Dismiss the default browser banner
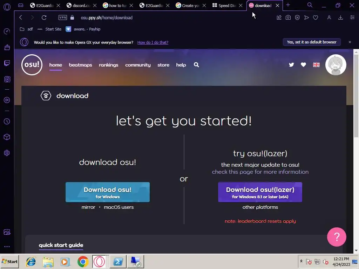 (x=350, y=42)
